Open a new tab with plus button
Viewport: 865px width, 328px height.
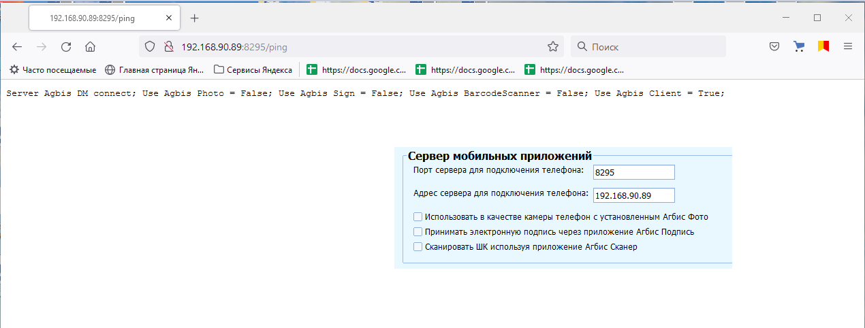coord(194,18)
